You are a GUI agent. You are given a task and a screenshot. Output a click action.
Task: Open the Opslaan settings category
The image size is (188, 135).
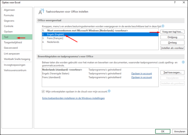click(8, 31)
